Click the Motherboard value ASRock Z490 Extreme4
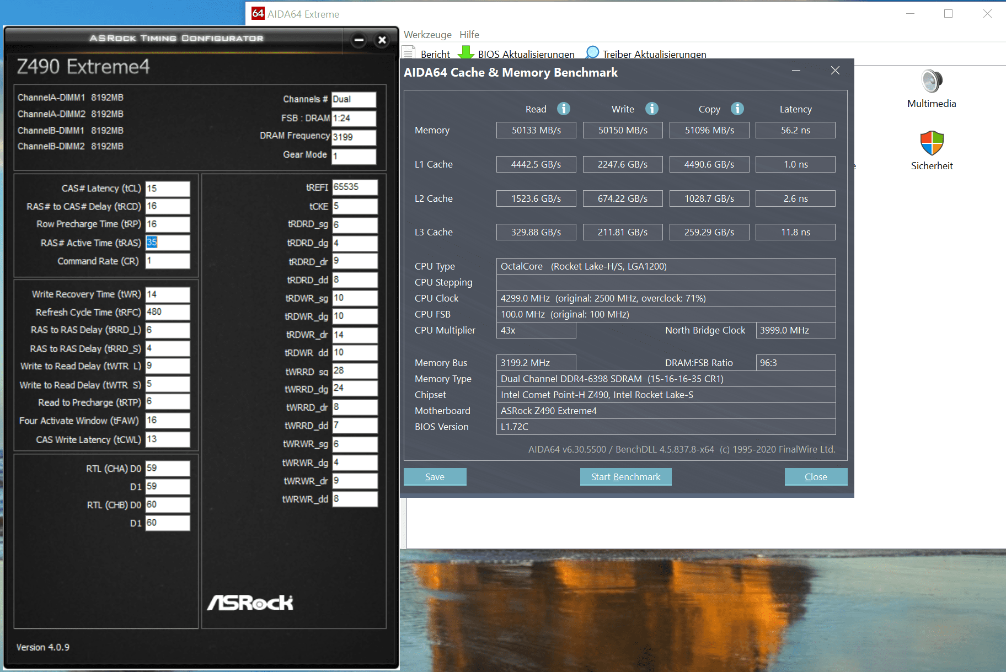This screenshot has height=672, width=1006. (666, 411)
